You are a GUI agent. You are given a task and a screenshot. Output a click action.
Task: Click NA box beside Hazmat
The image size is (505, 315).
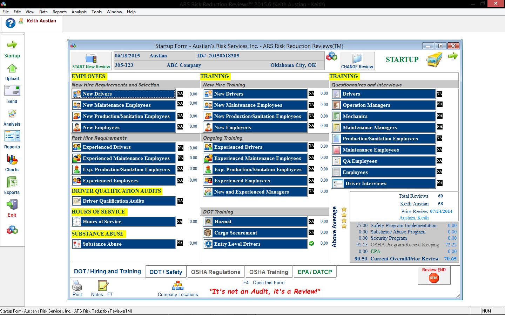[311, 221]
